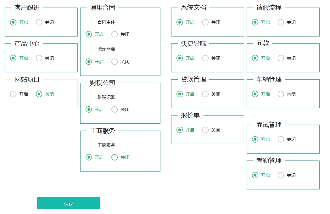Select 关闭 for 工商服务
The height and width of the screenshot is (214, 330).
115,157
